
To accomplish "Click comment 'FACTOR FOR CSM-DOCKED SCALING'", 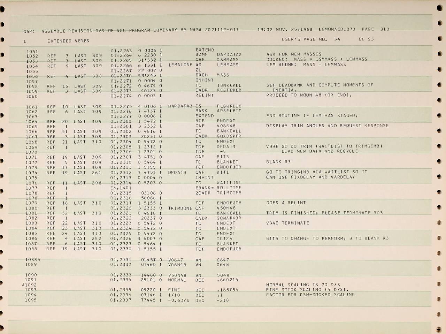I will (310, 295).
